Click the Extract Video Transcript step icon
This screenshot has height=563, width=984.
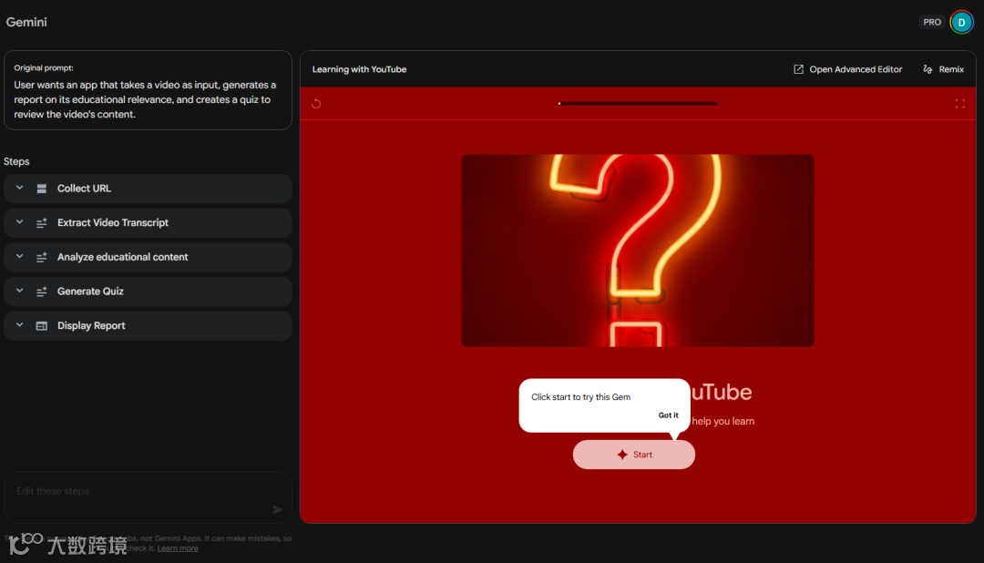pyautogui.click(x=41, y=223)
